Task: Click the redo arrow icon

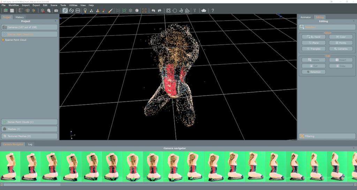Action: pos(160,11)
